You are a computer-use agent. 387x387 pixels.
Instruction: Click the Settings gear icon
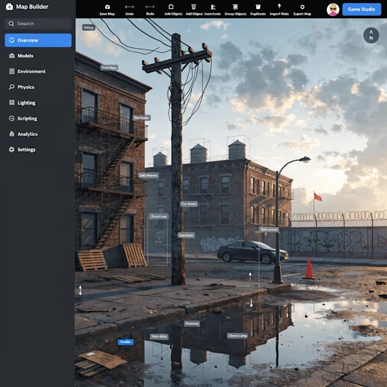tap(11, 149)
